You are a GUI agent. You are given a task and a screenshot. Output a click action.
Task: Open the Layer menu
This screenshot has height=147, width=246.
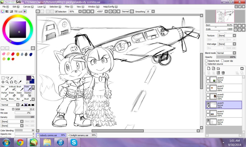pyautogui.click(x=41, y=7)
